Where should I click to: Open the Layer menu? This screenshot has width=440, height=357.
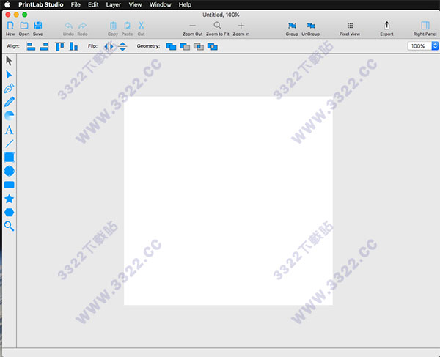[114, 4]
